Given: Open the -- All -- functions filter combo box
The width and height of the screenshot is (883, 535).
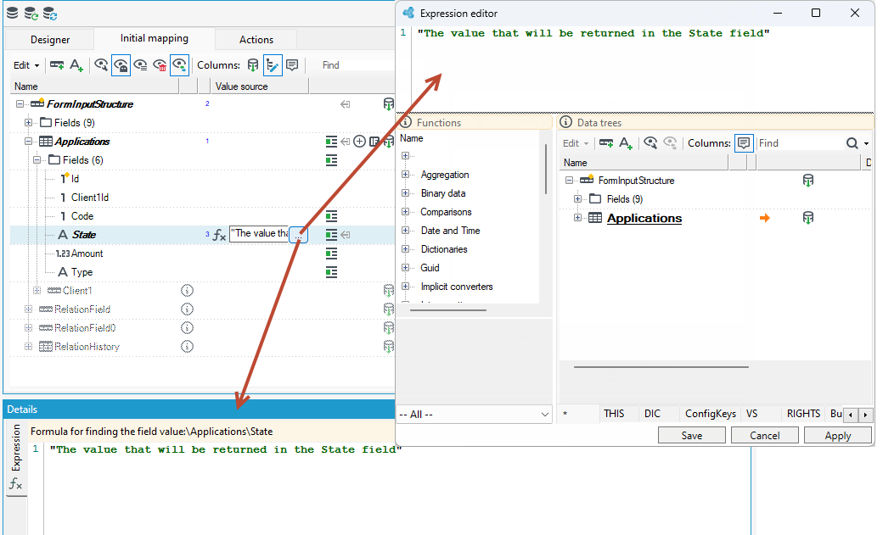Looking at the screenshot, I should [x=474, y=415].
